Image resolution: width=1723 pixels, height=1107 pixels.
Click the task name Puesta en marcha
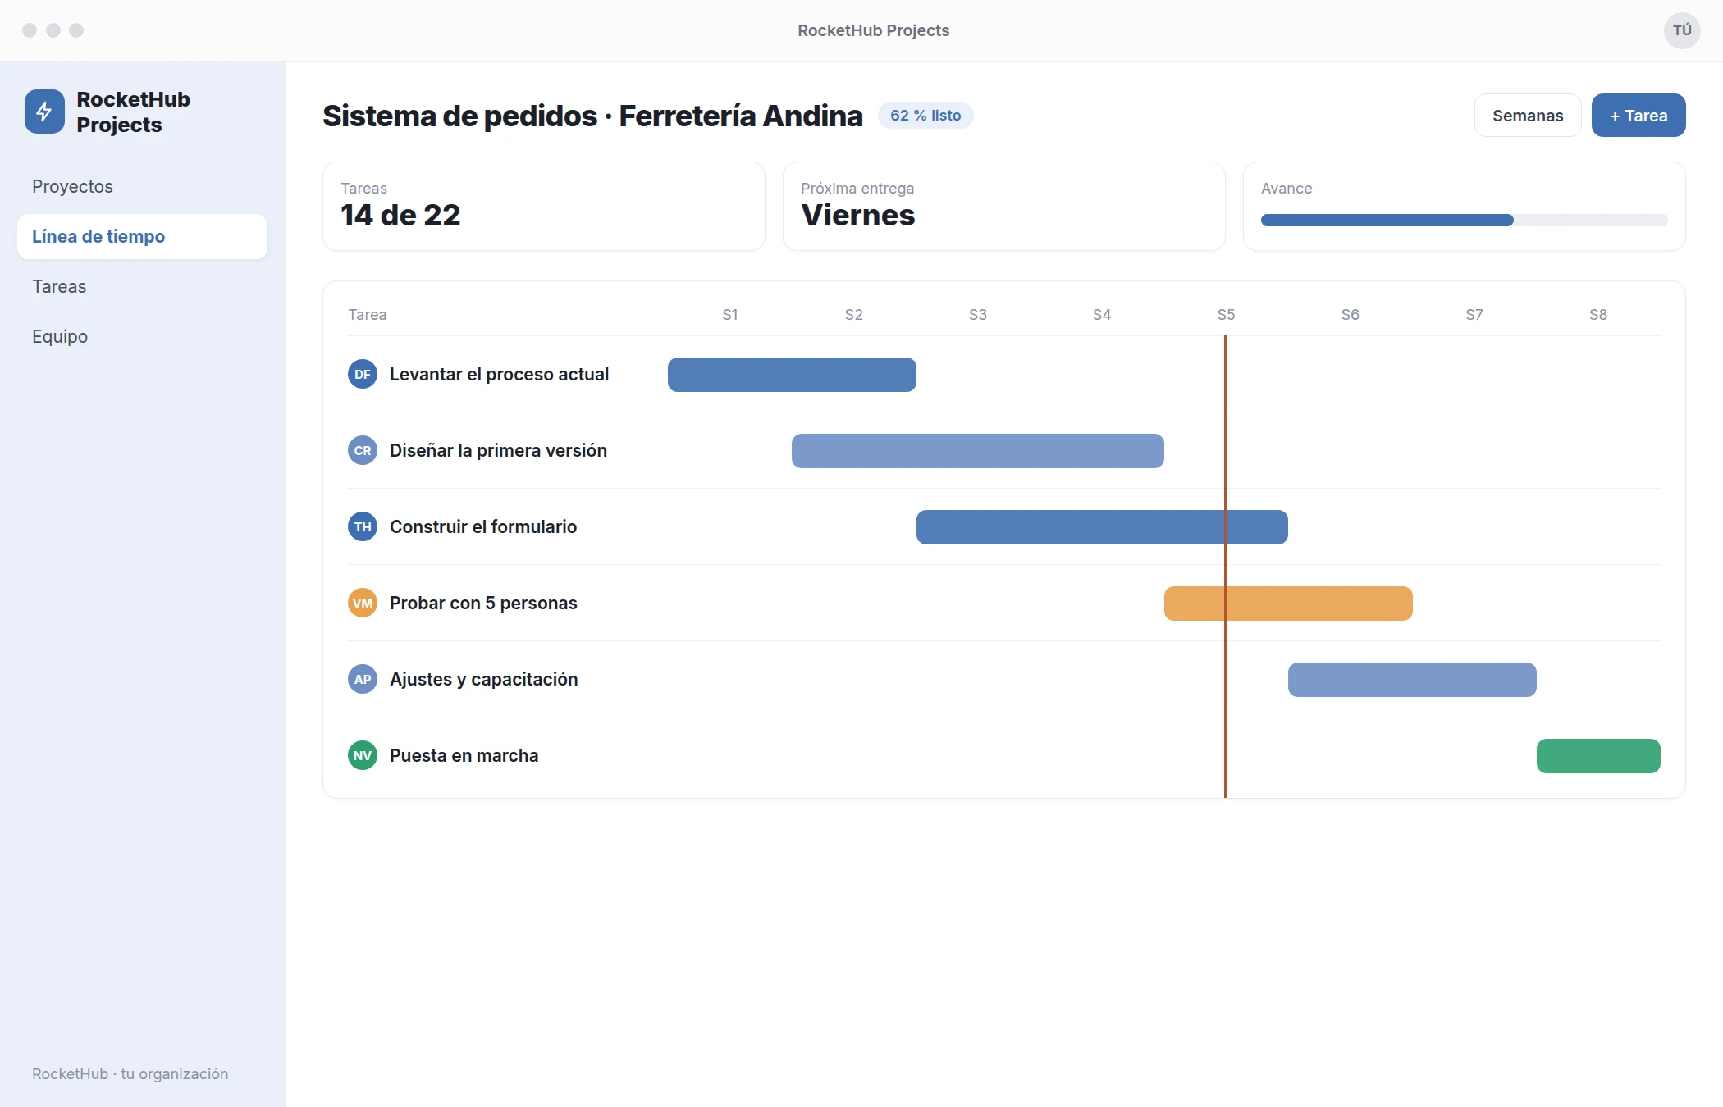[464, 756]
